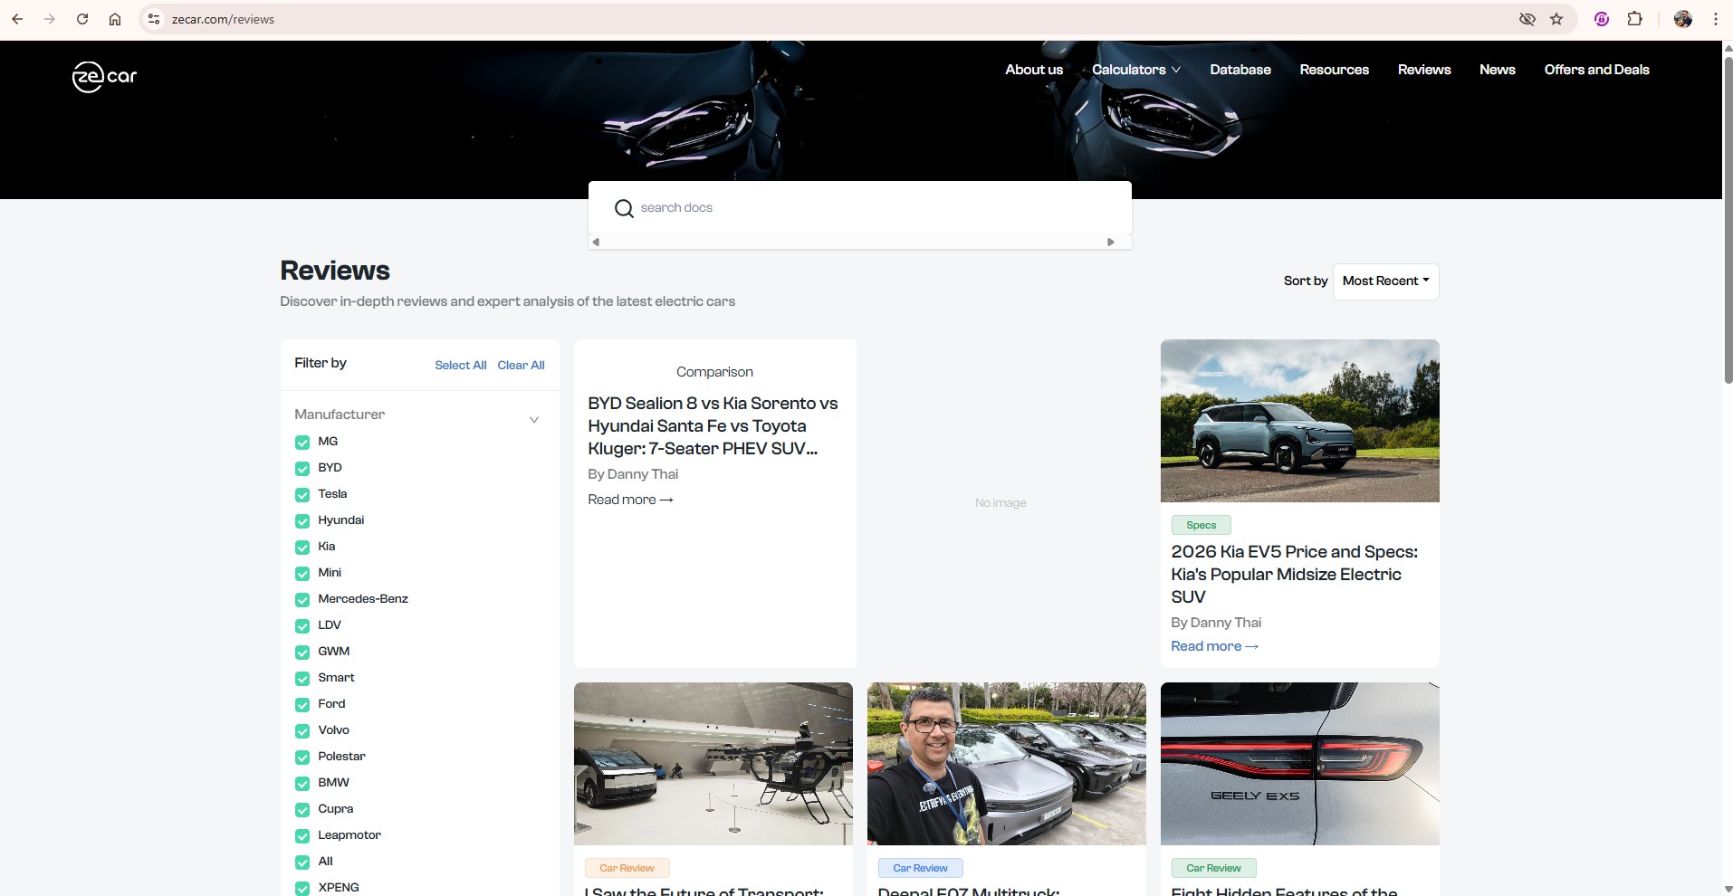
Task: Open the extensions puzzle icon
Action: [x=1634, y=19]
